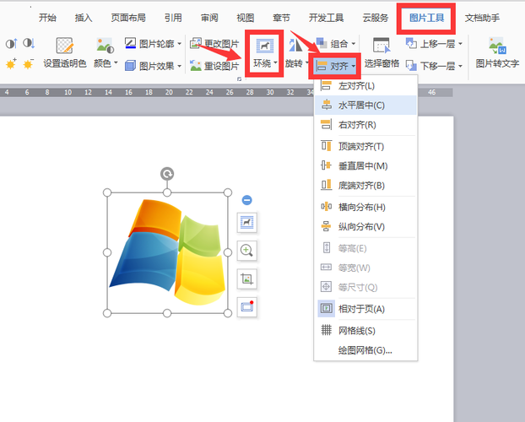Viewport: 525px width, 422px height.
Task: Open the 颜色 picture color menu
Action: [x=106, y=53]
